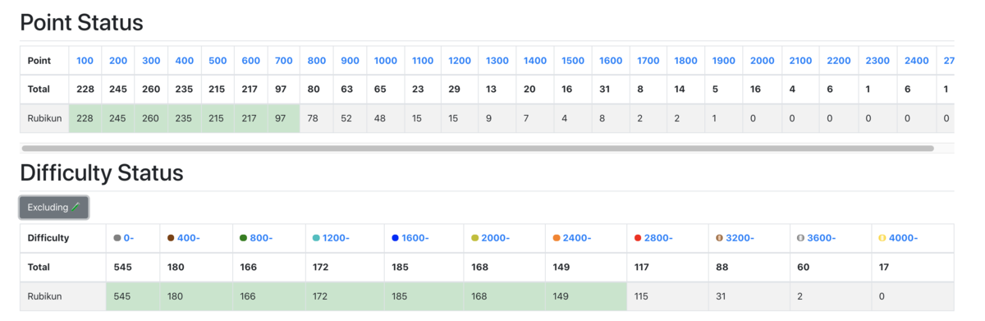The image size is (985, 321).
Task: Click the Point Status table horizontal scrollbar
Action: pyautogui.click(x=478, y=149)
